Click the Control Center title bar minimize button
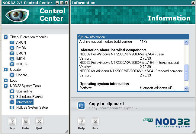Image resolution: width=196 pixels, height=134 pixels. [57, 3]
